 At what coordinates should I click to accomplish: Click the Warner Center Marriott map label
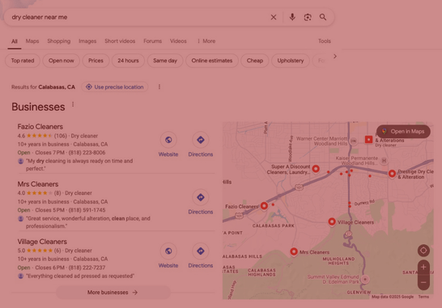click(321, 141)
